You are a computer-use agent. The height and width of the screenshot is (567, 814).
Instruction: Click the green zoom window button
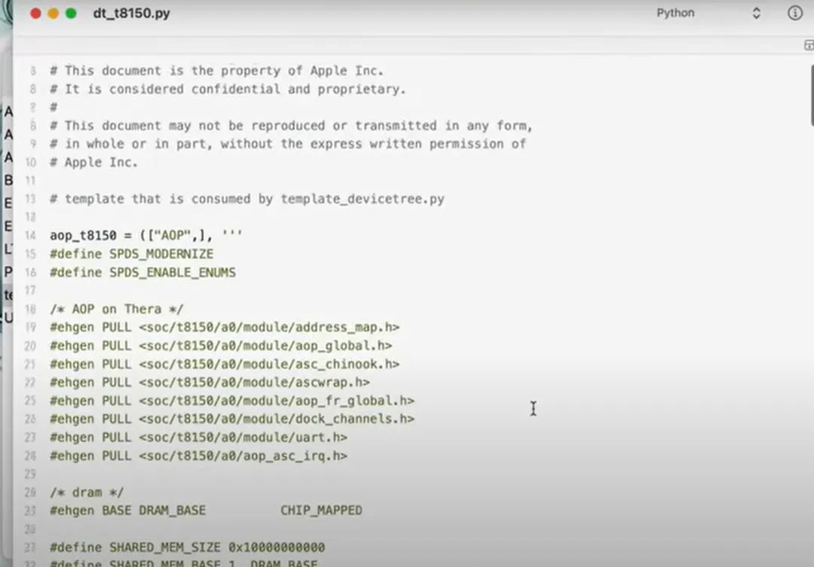coord(71,14)
